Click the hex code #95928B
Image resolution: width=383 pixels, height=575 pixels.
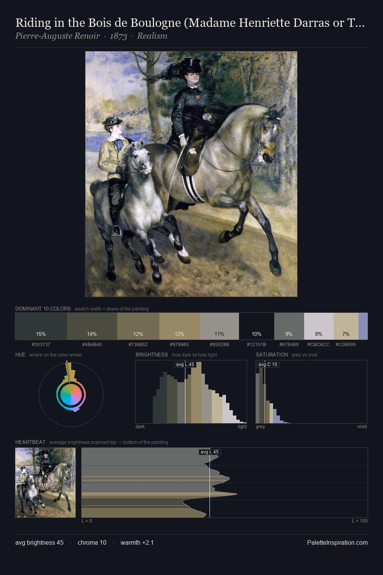click(219, 345)
